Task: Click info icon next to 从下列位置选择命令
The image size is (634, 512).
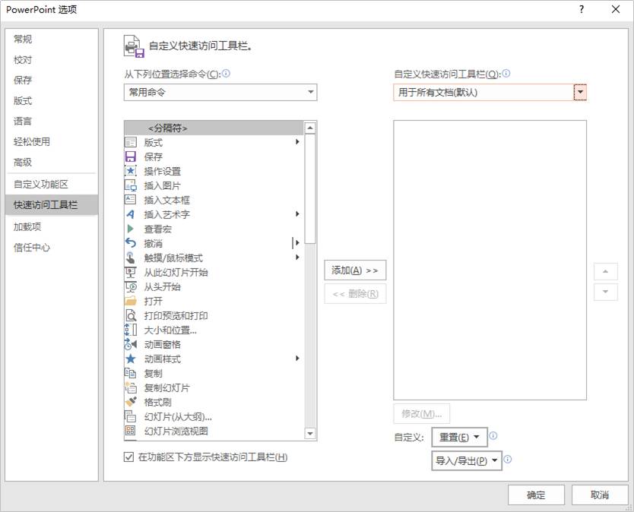Action: [226, 73]
